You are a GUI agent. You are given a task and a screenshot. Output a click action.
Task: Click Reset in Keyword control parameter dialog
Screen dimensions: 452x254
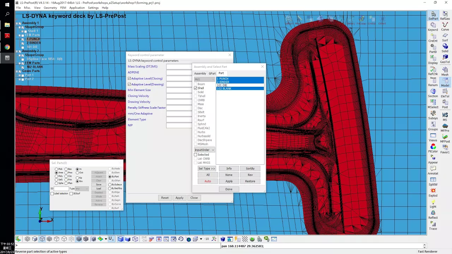tap(165, 198)
